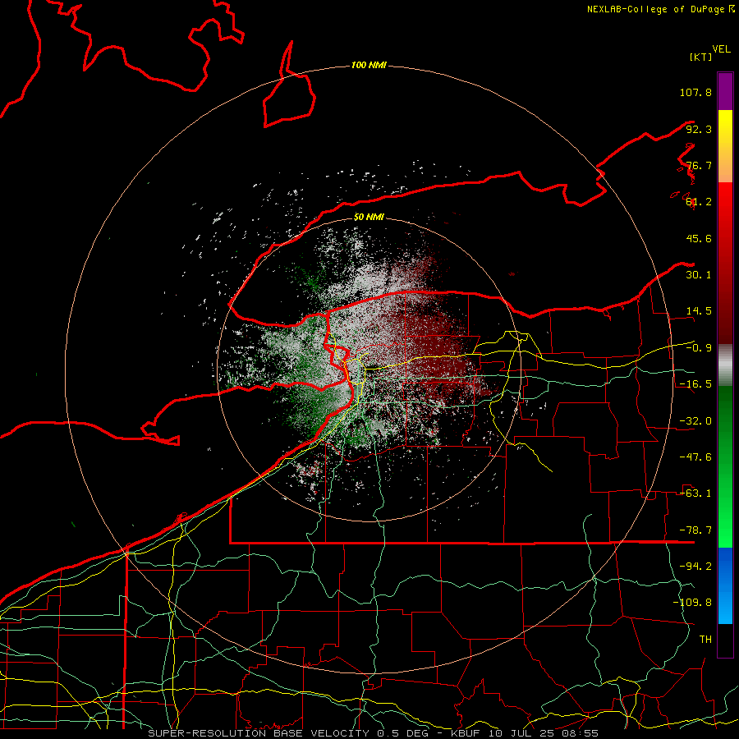Select the 107.8 legend value
Screen dimensions: 739x739
pos(695,92)
